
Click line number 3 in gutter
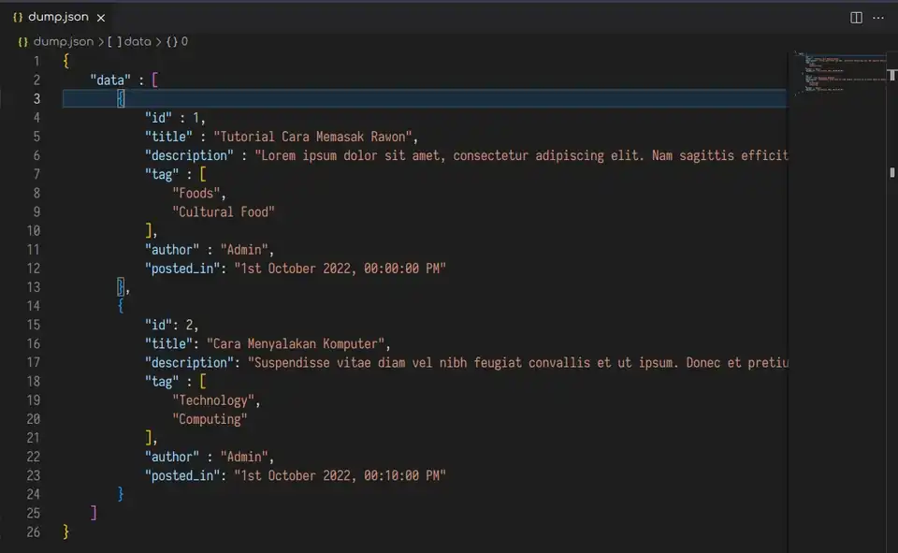pos(36,98)
